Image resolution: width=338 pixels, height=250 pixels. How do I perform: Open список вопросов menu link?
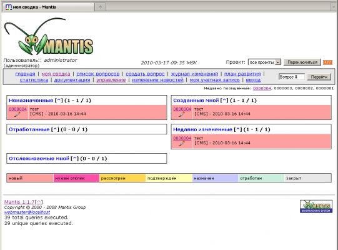(x=98, y=74)
